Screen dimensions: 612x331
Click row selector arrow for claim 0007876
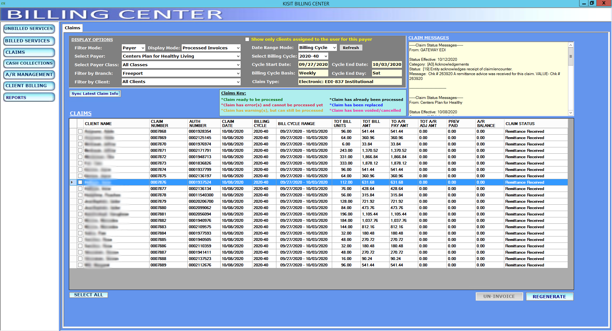[x=73, y=182]
